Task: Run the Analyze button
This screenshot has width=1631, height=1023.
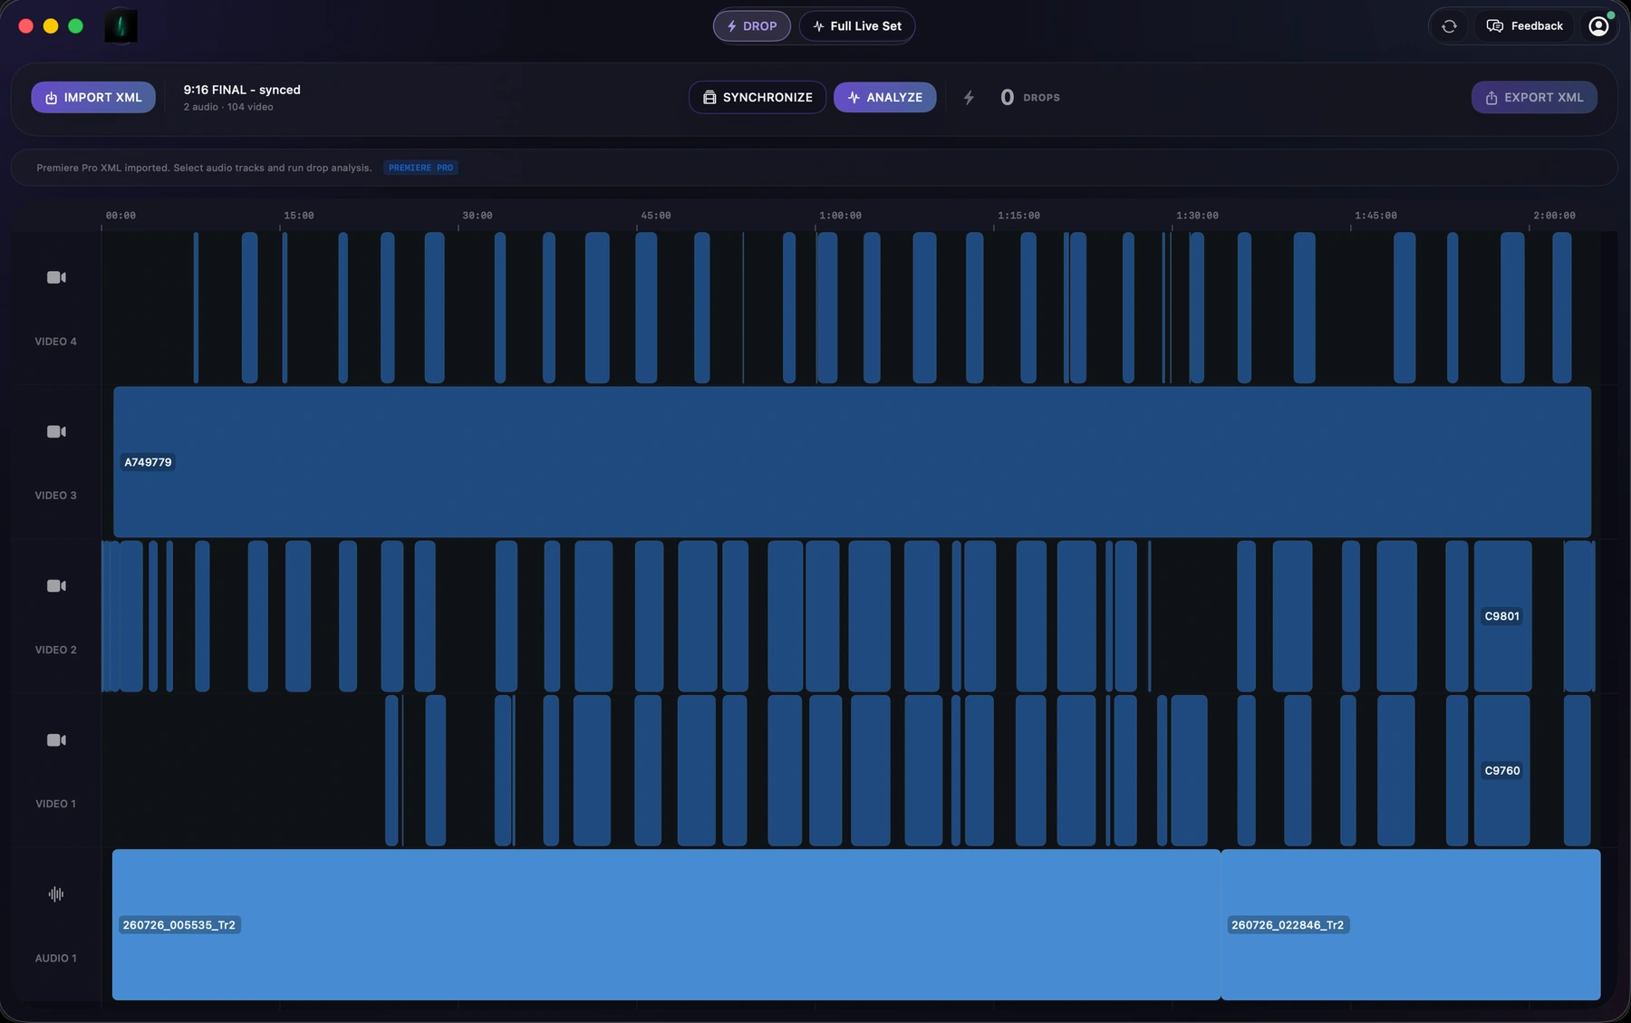Action: (x=885, y=97)
